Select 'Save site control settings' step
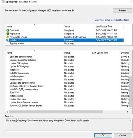The height and width of the screenshot is (138, 133). tap(21, 57)
